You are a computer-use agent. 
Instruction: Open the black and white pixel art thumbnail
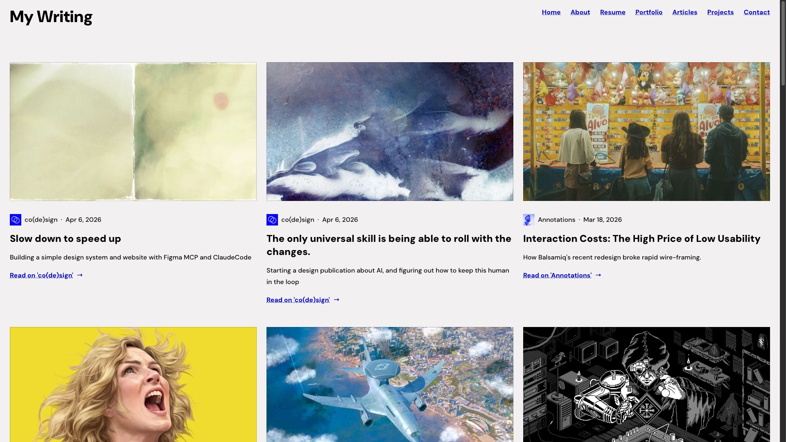646,384
